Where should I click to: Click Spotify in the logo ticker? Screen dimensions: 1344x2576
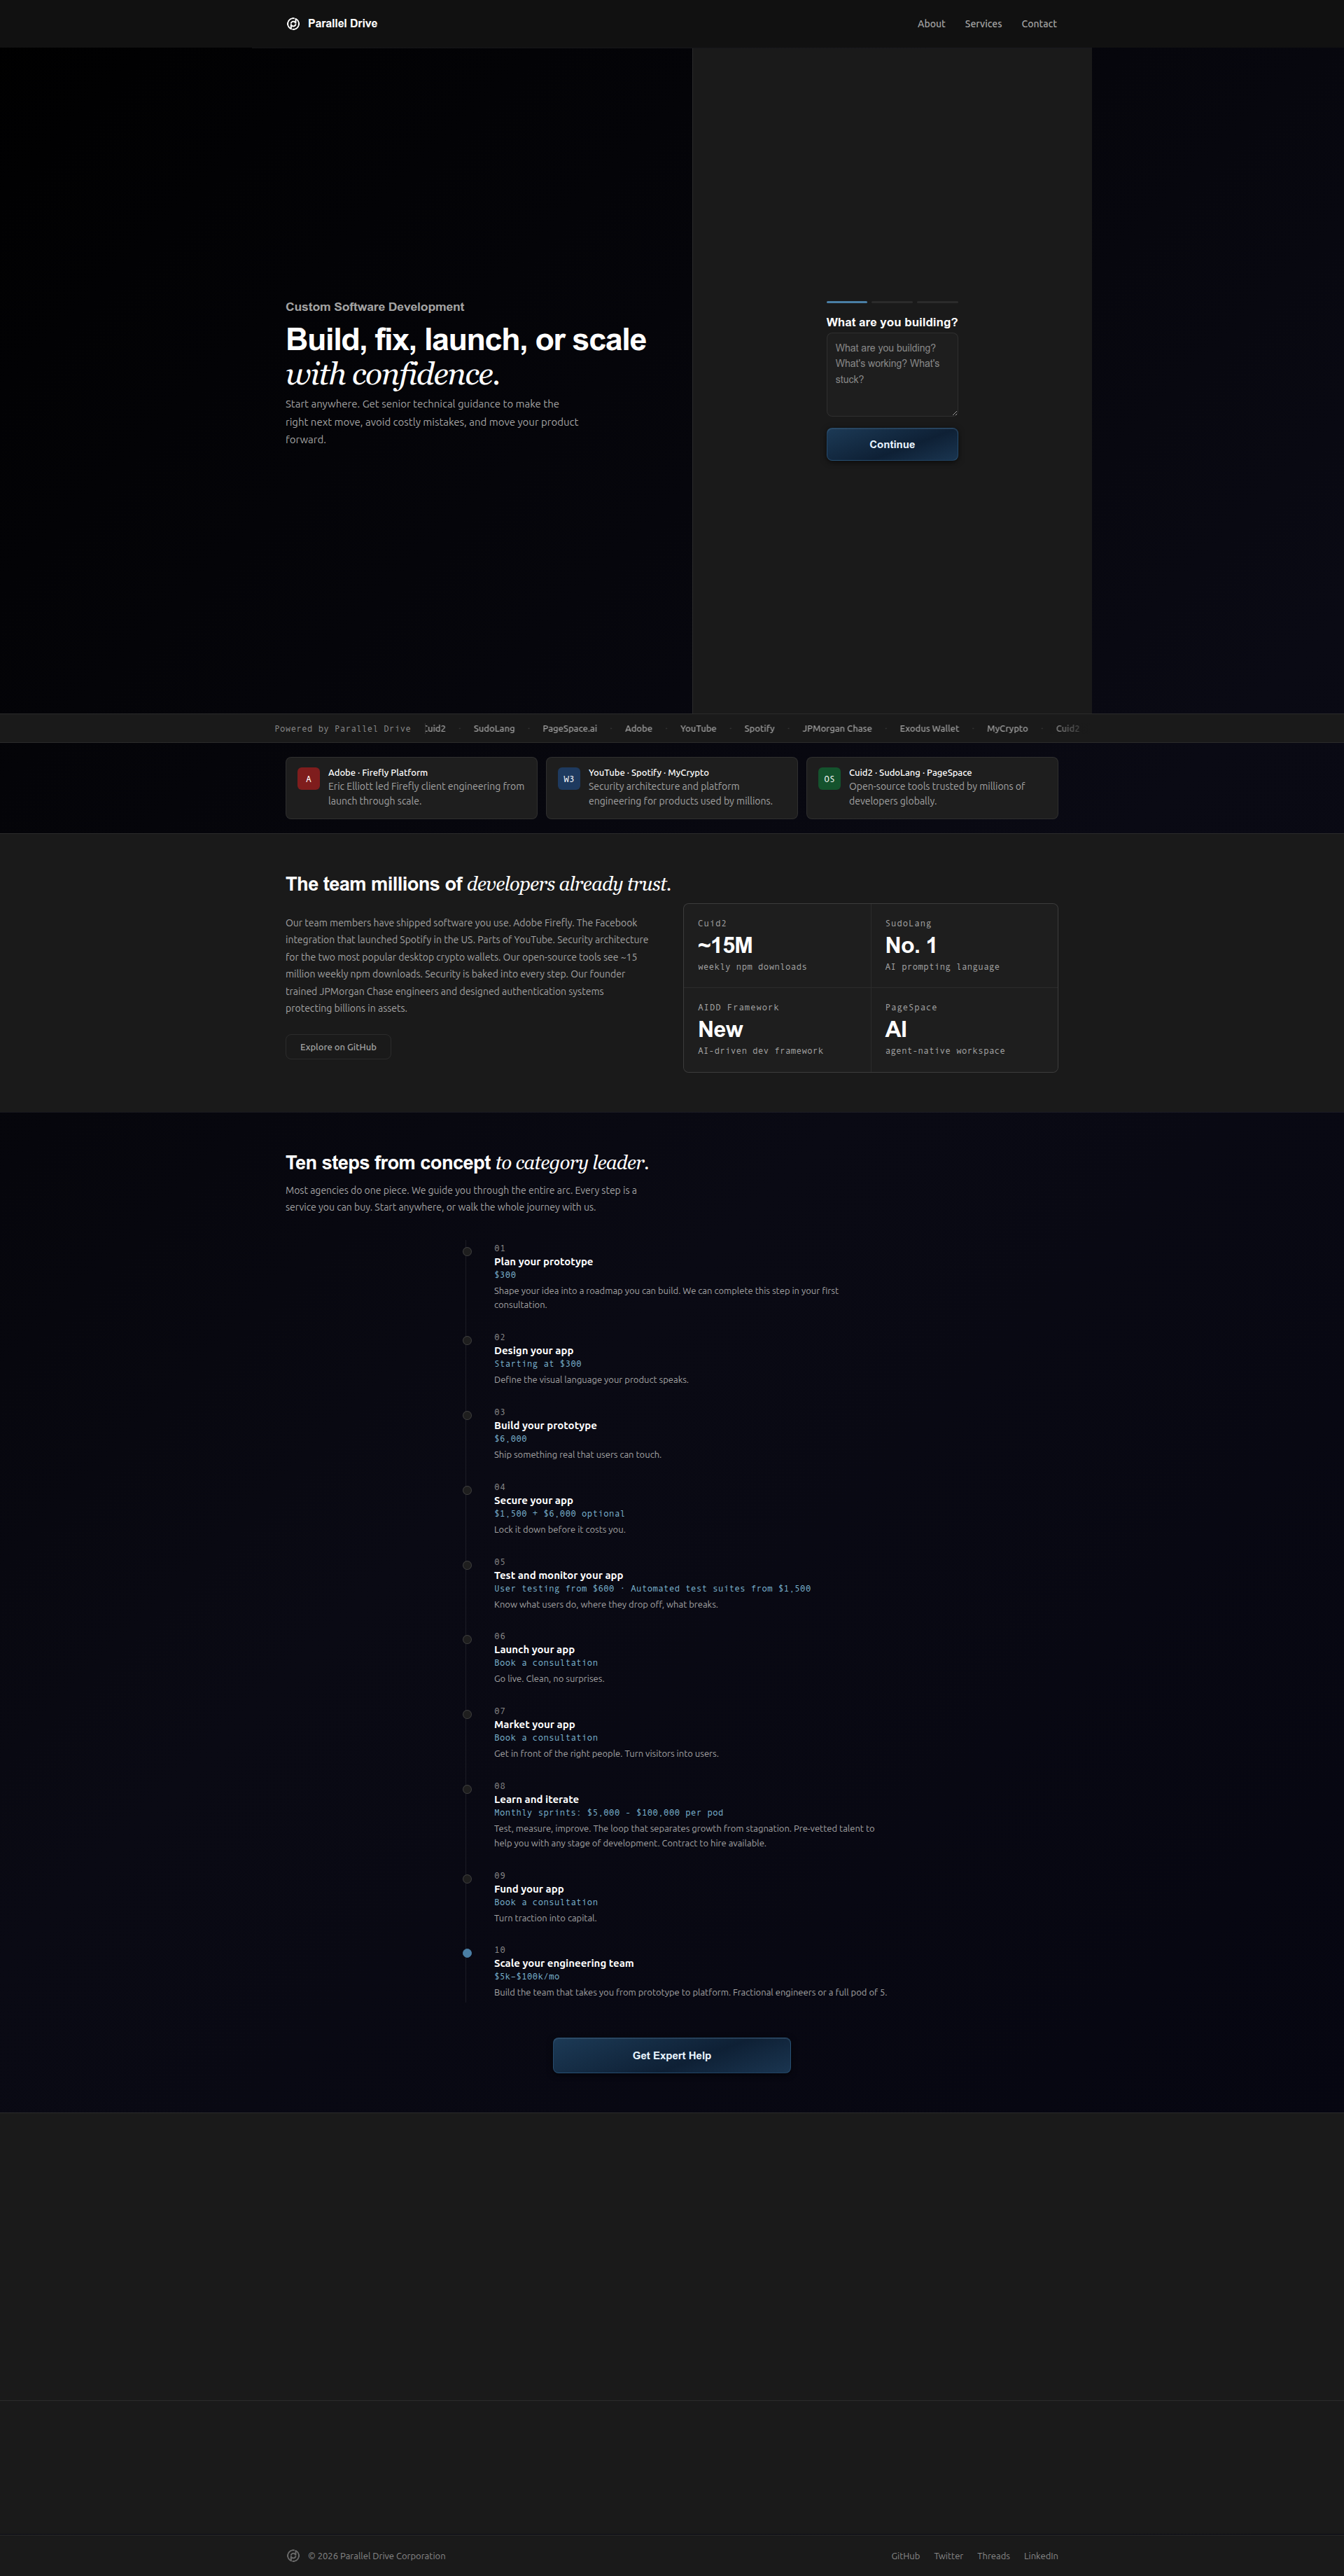click(759, 728)
